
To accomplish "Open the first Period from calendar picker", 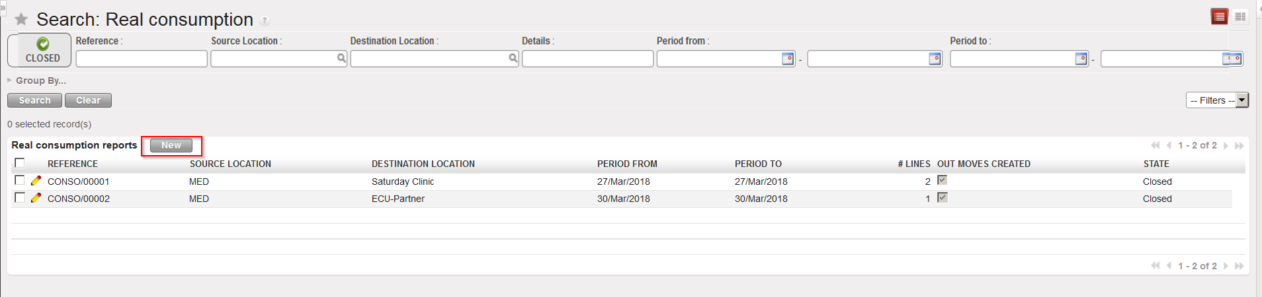I will point(788,59).
